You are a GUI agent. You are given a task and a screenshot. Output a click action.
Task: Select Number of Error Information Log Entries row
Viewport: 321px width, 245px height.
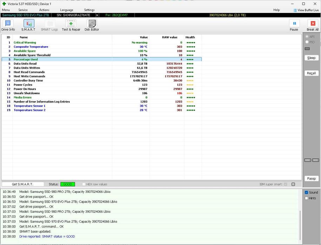point(101,101)
